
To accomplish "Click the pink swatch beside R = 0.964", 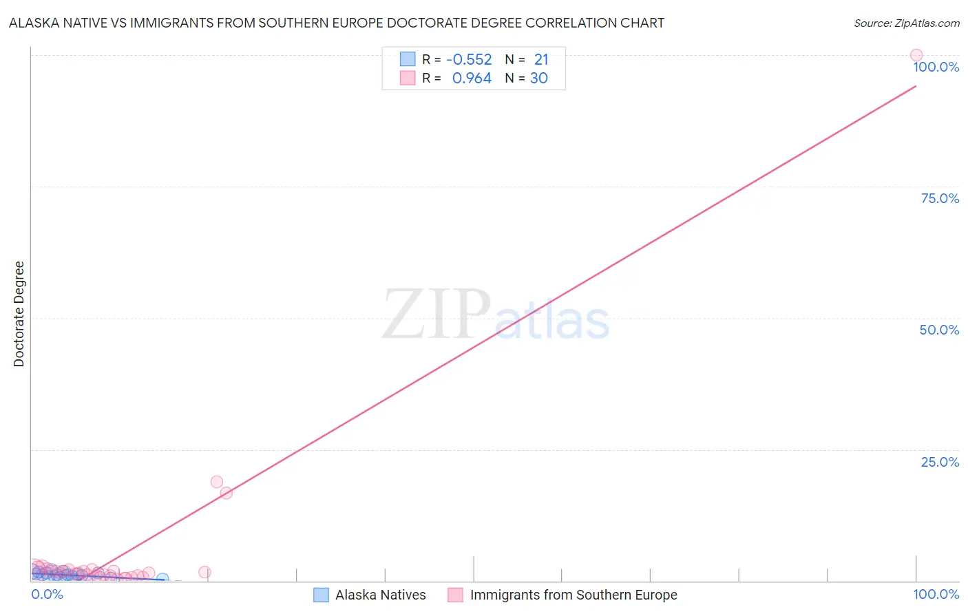I will (408, 78).
